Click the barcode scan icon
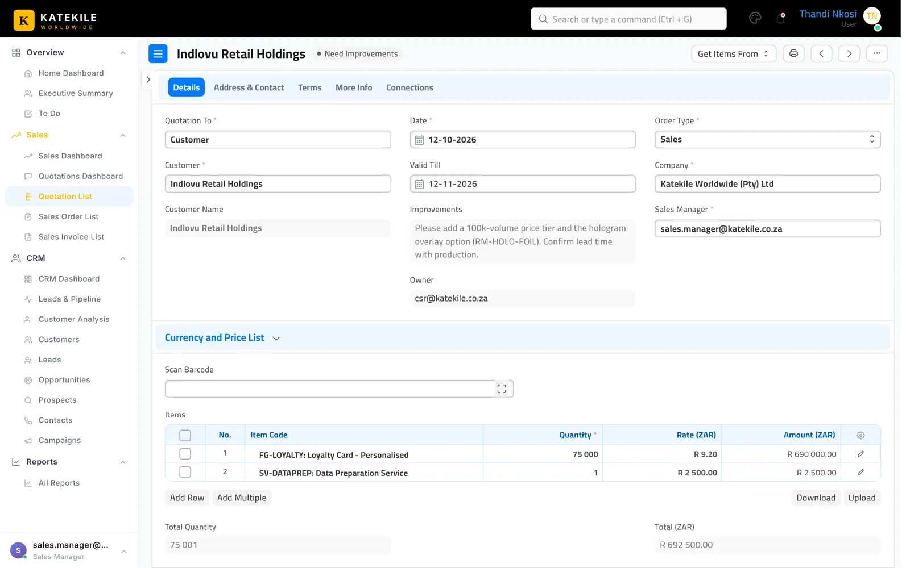910x568 pixels. (502, 389)
